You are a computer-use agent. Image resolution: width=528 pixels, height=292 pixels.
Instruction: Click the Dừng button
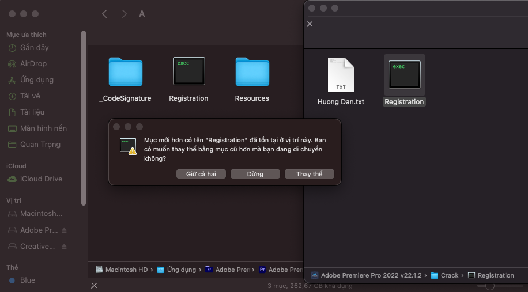(255, 174)
